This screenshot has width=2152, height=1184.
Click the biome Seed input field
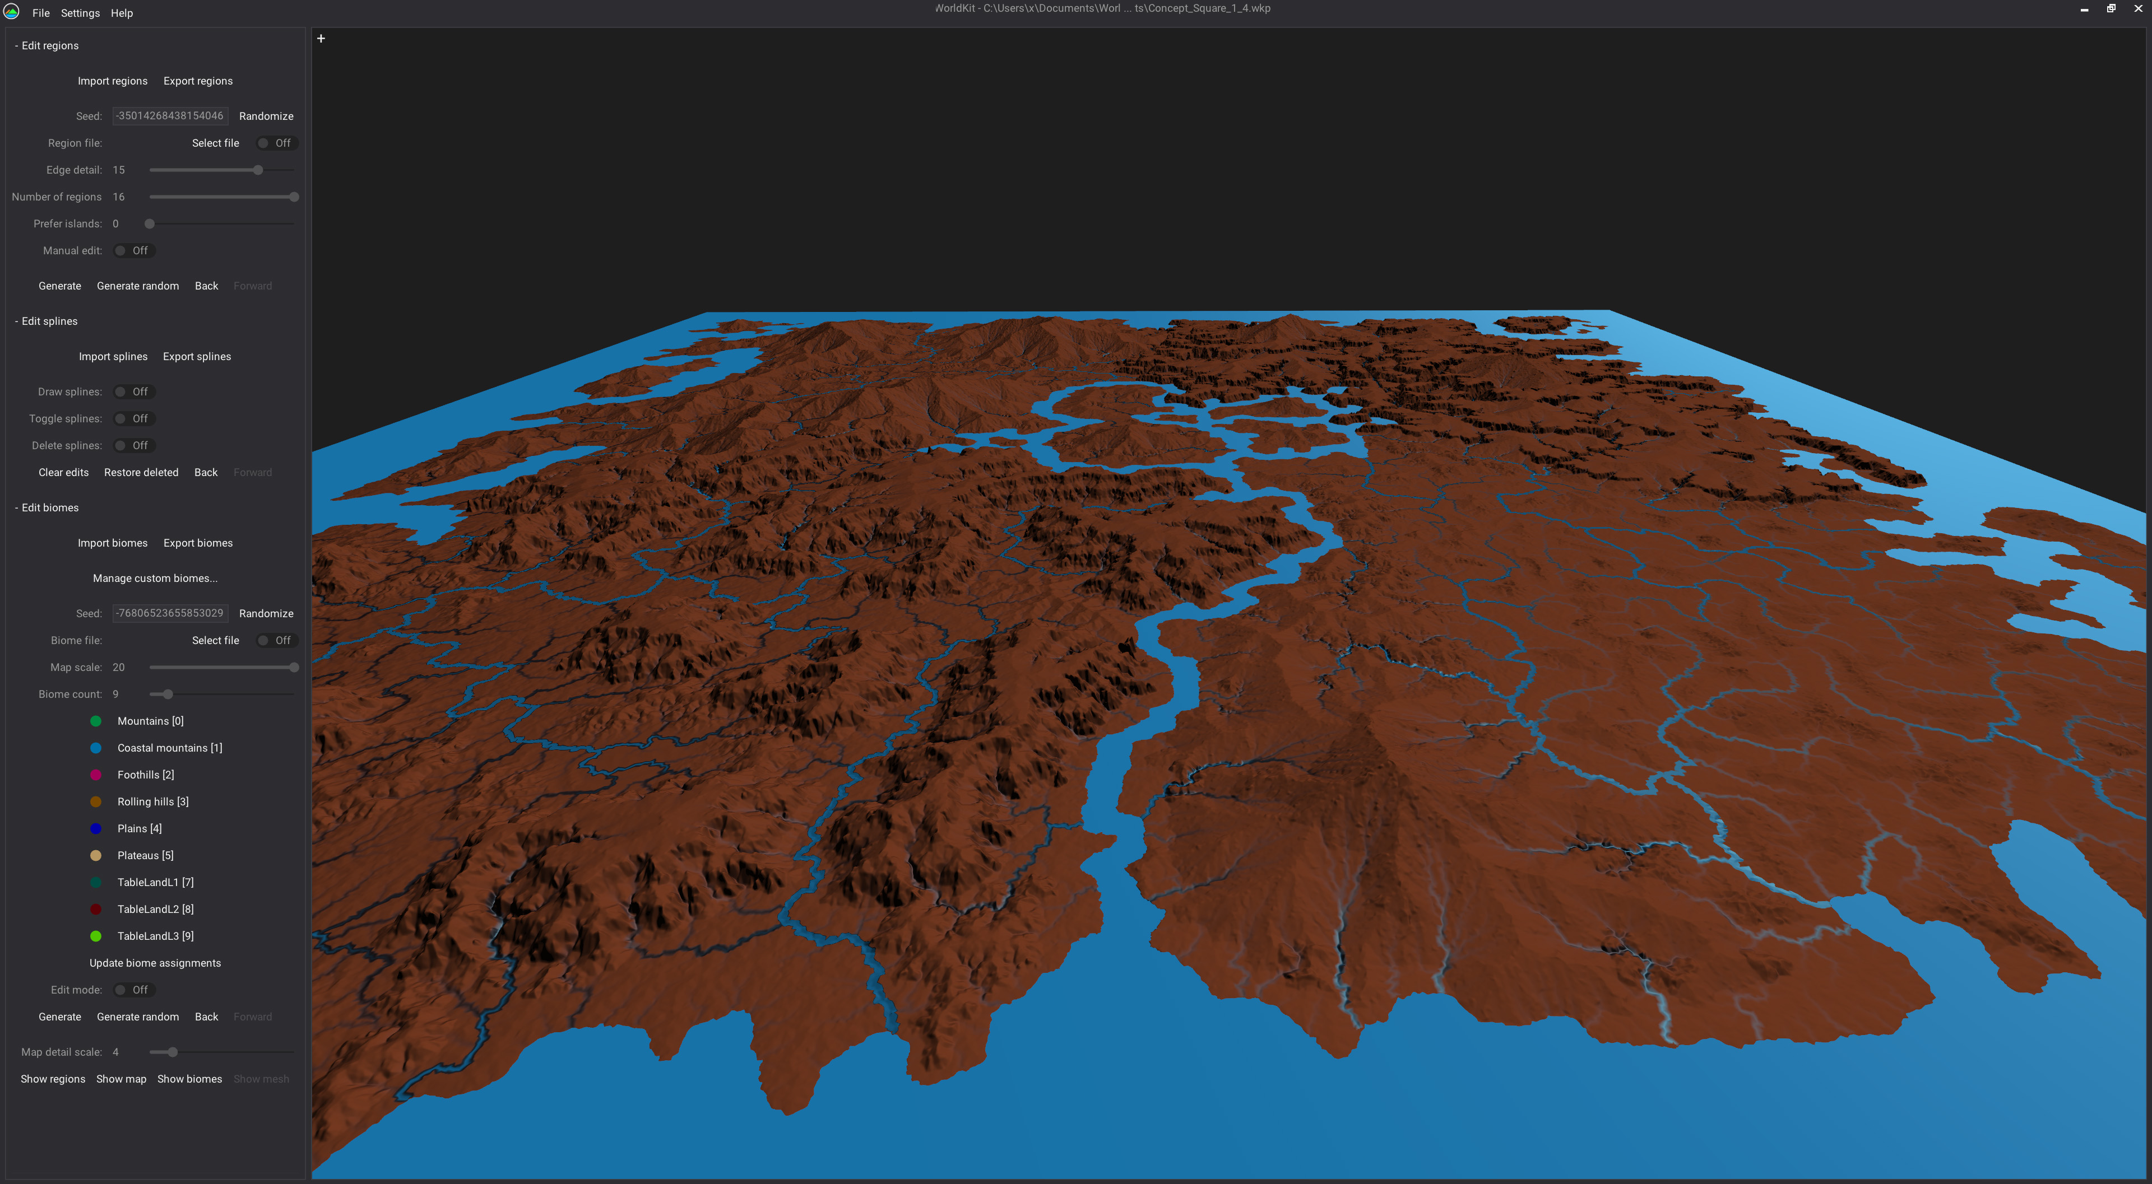pyautogui.click(x=170, y=613)
